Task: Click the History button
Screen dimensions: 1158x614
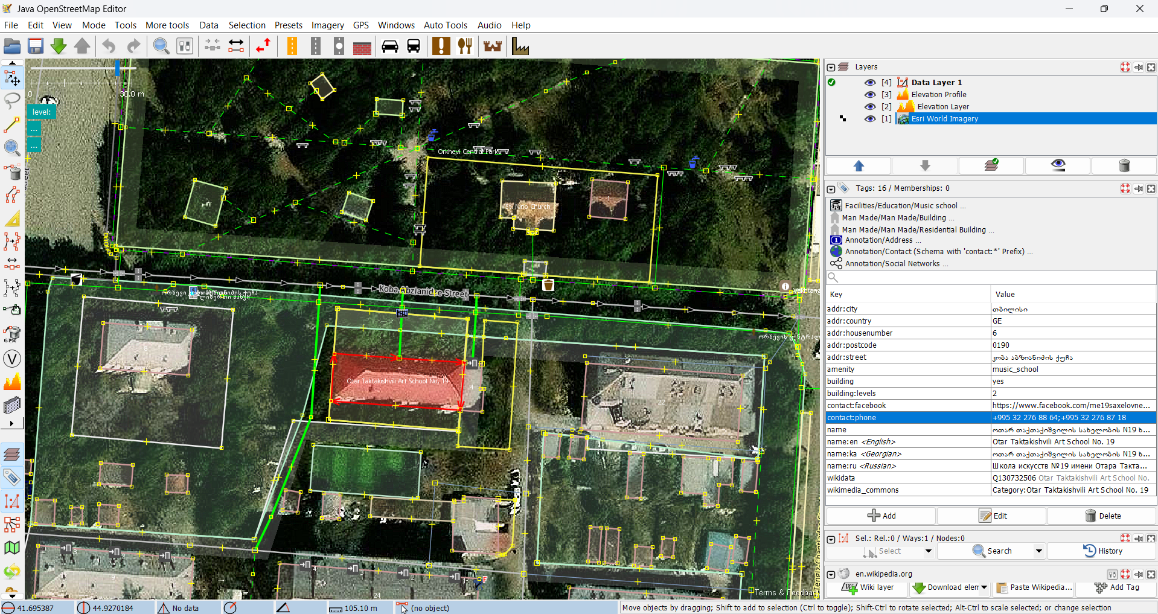Action: coord(1102,551)
